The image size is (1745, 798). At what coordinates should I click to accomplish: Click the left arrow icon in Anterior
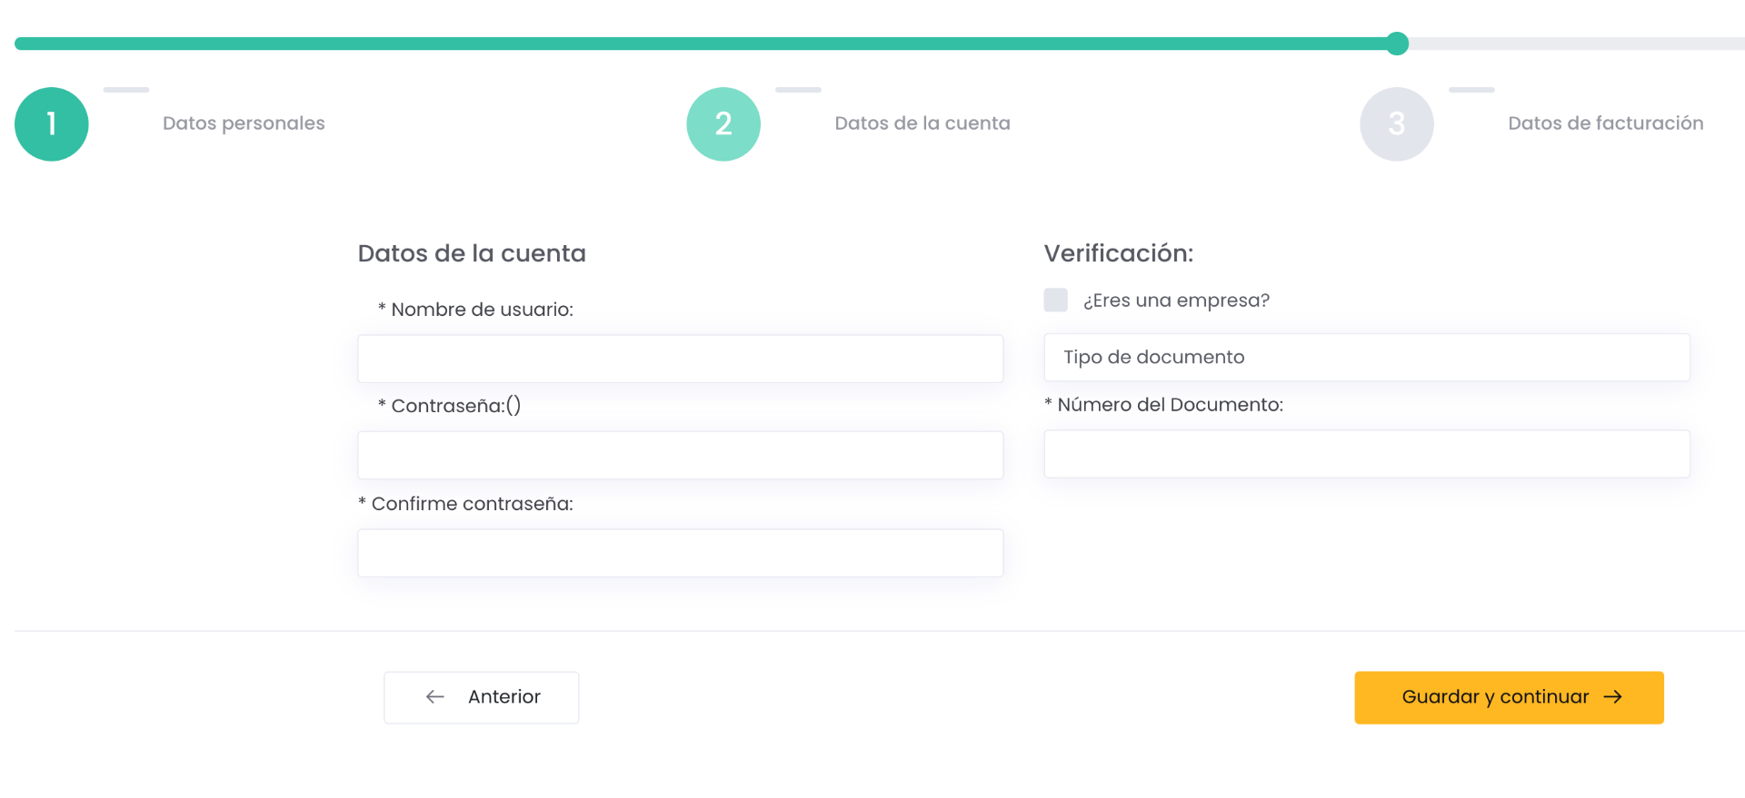pos(435,697)
